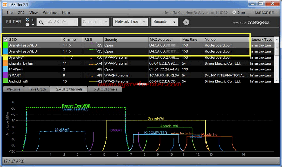Click the orange swatch for iplawahn by tan

(5, 63)
